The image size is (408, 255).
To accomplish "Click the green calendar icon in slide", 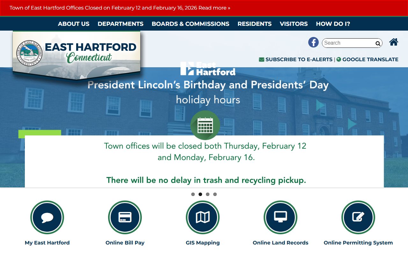I will [205, 125].
